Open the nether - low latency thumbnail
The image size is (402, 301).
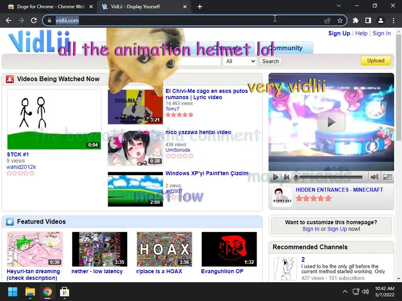(x=99, y=249)
